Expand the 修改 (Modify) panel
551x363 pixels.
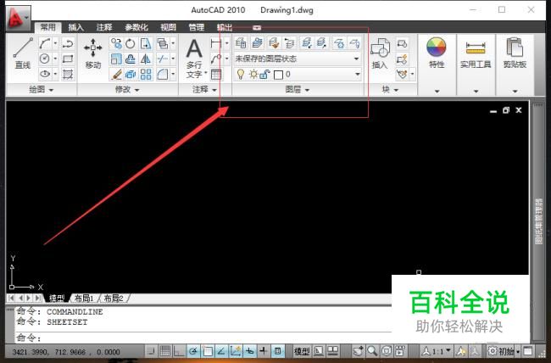(127, 90)
